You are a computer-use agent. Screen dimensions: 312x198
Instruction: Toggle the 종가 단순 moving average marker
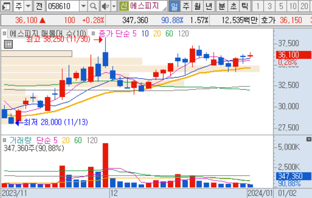click(x=93, y=33)
